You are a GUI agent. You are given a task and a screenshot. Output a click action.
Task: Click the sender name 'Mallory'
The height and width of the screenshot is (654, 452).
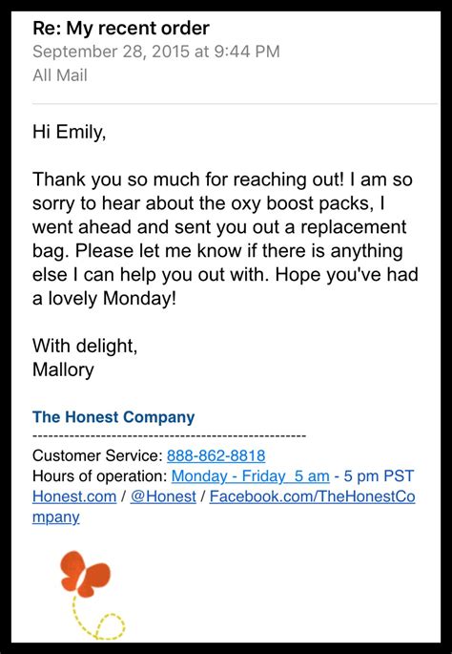pos(63,369)
